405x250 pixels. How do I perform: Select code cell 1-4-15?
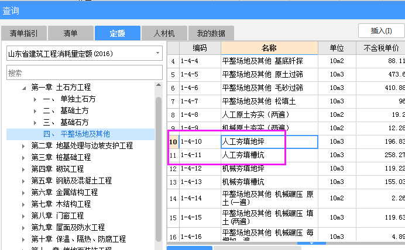(x=200, y=217)
